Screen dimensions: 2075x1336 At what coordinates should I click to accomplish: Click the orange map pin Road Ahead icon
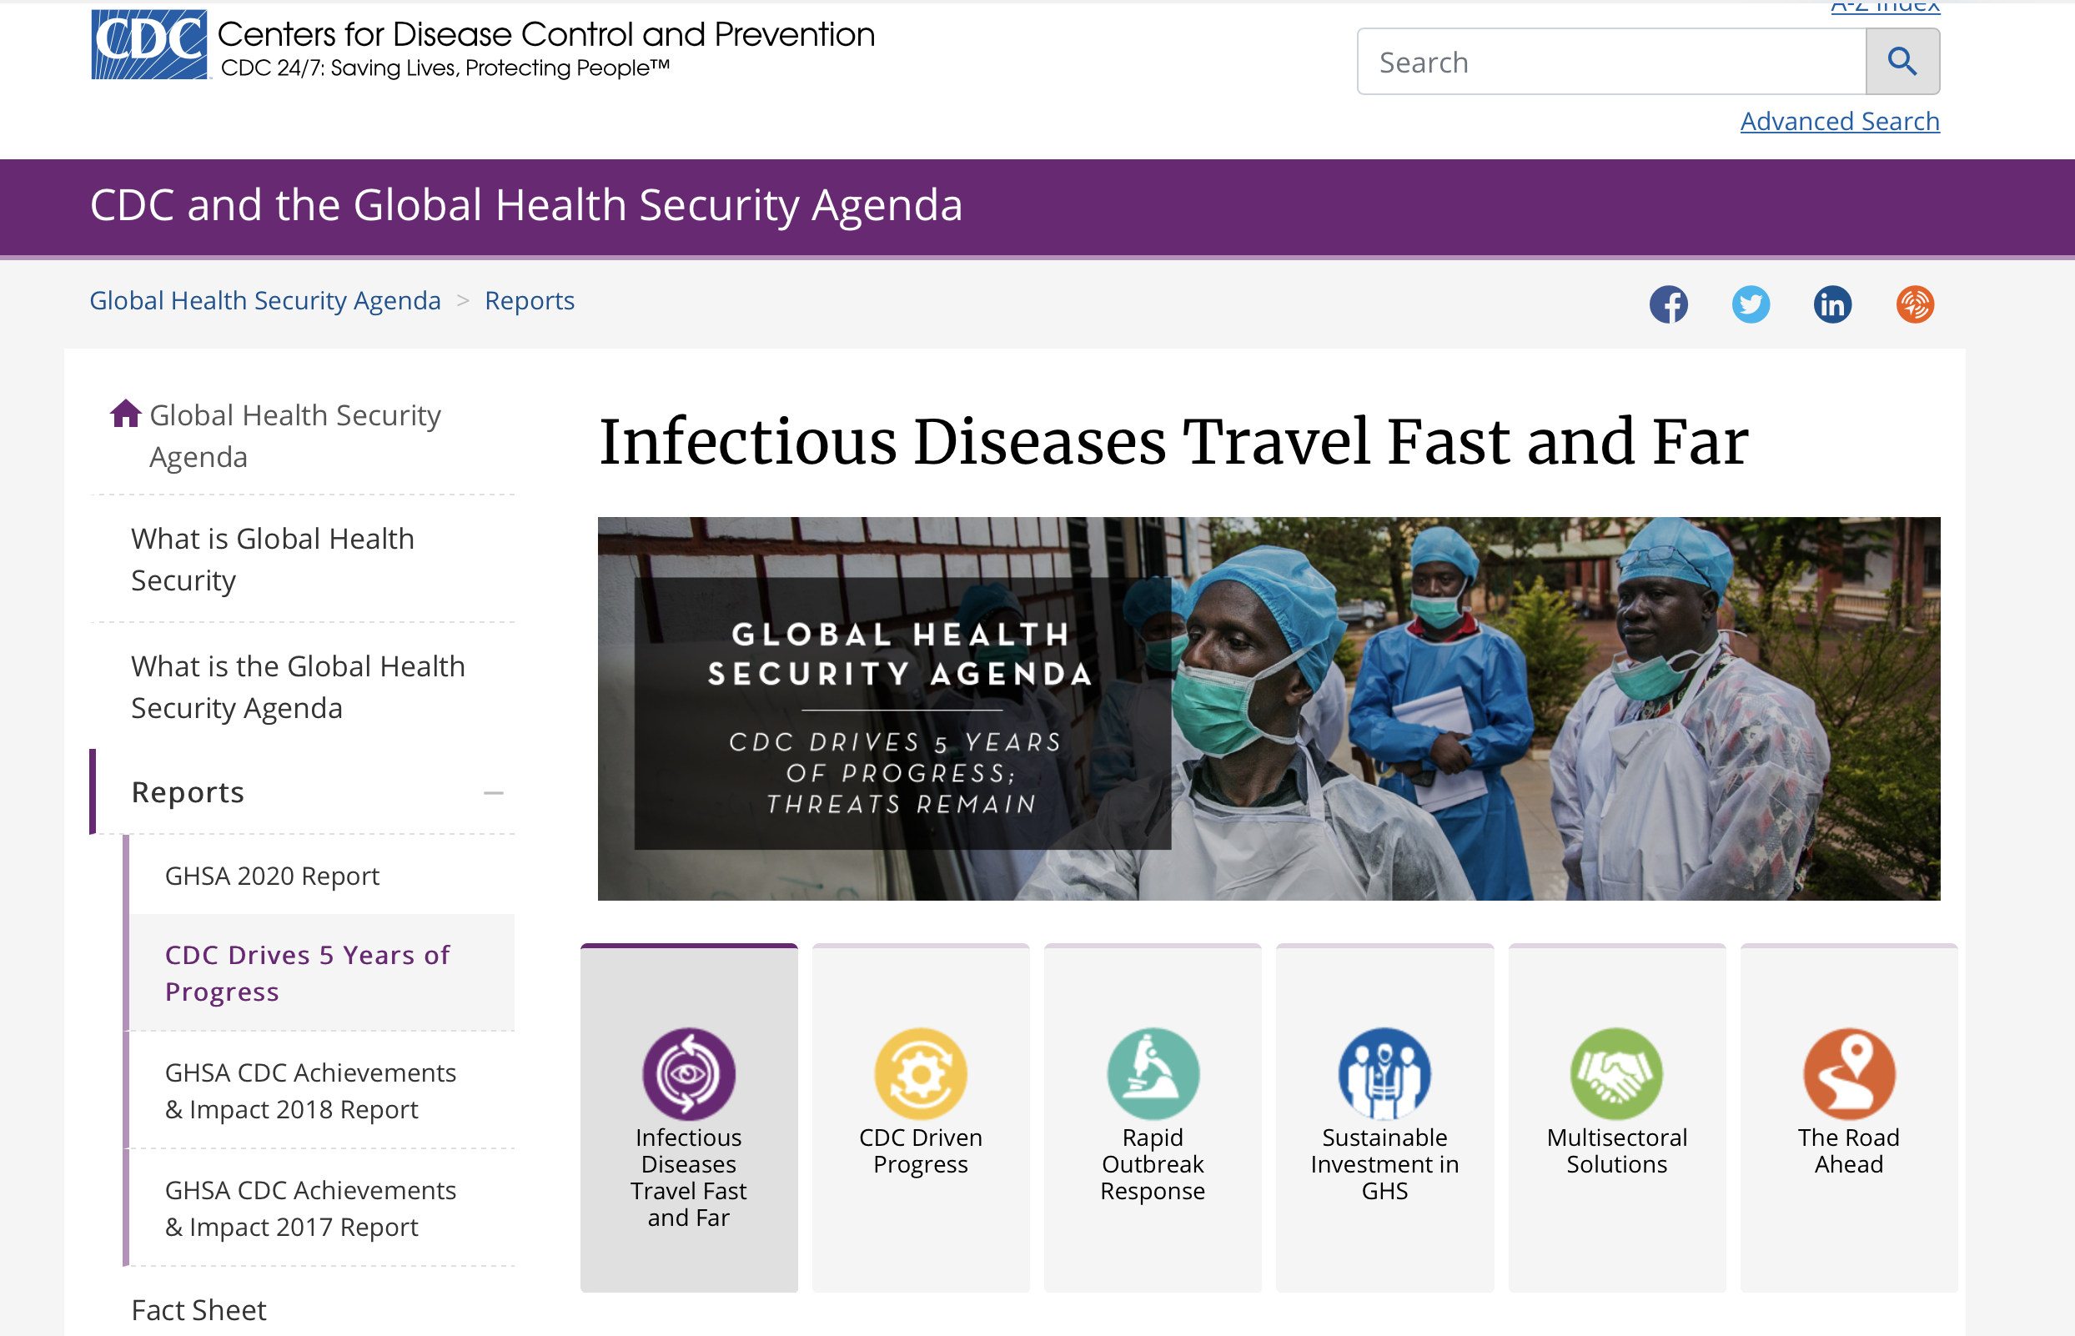[1849, 1074]
